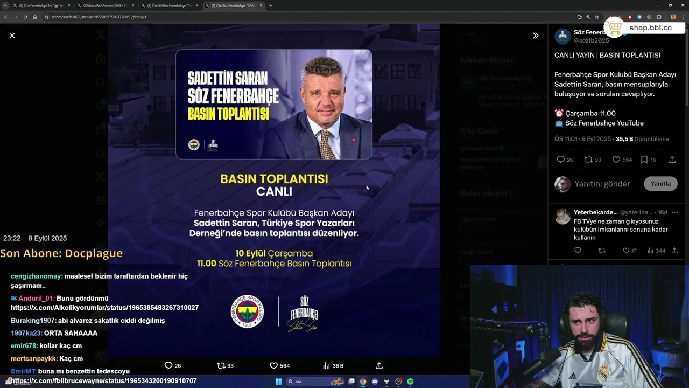Focus the 'Yanıtını gönder' reply field

click(602, 184)
